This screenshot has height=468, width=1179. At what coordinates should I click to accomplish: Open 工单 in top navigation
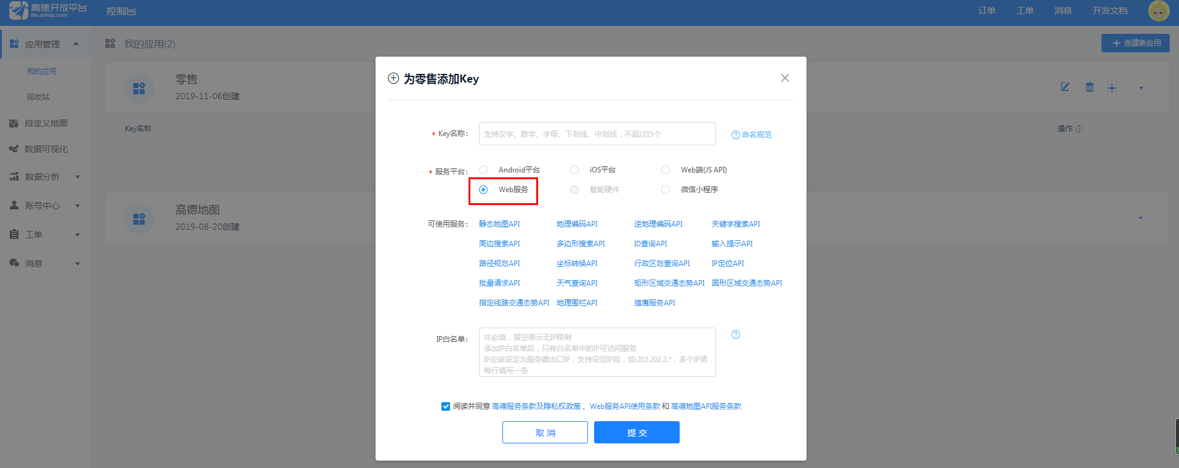point(1025,10)
